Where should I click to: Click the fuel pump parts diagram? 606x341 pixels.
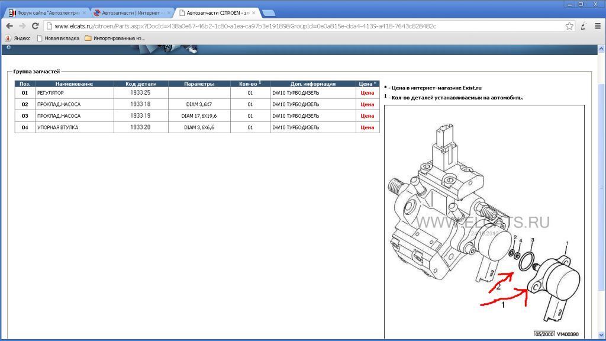tap(484, 221)
